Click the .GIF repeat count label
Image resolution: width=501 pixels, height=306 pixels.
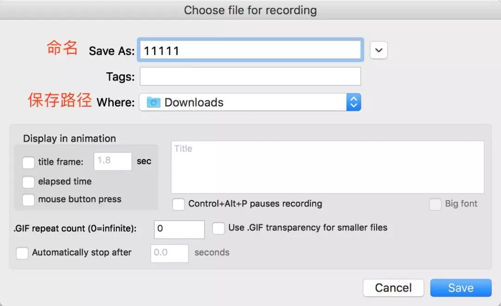click(x=75, y=229)
